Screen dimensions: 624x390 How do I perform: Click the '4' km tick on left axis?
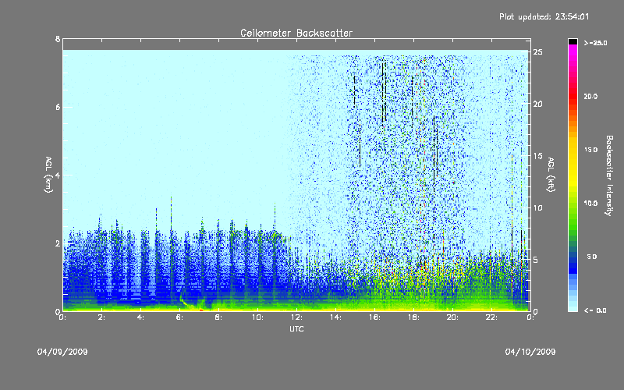(x=58, y=175)
